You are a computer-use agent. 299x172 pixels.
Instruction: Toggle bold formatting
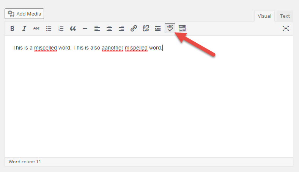pyautogui.click(x=12, y=28)
